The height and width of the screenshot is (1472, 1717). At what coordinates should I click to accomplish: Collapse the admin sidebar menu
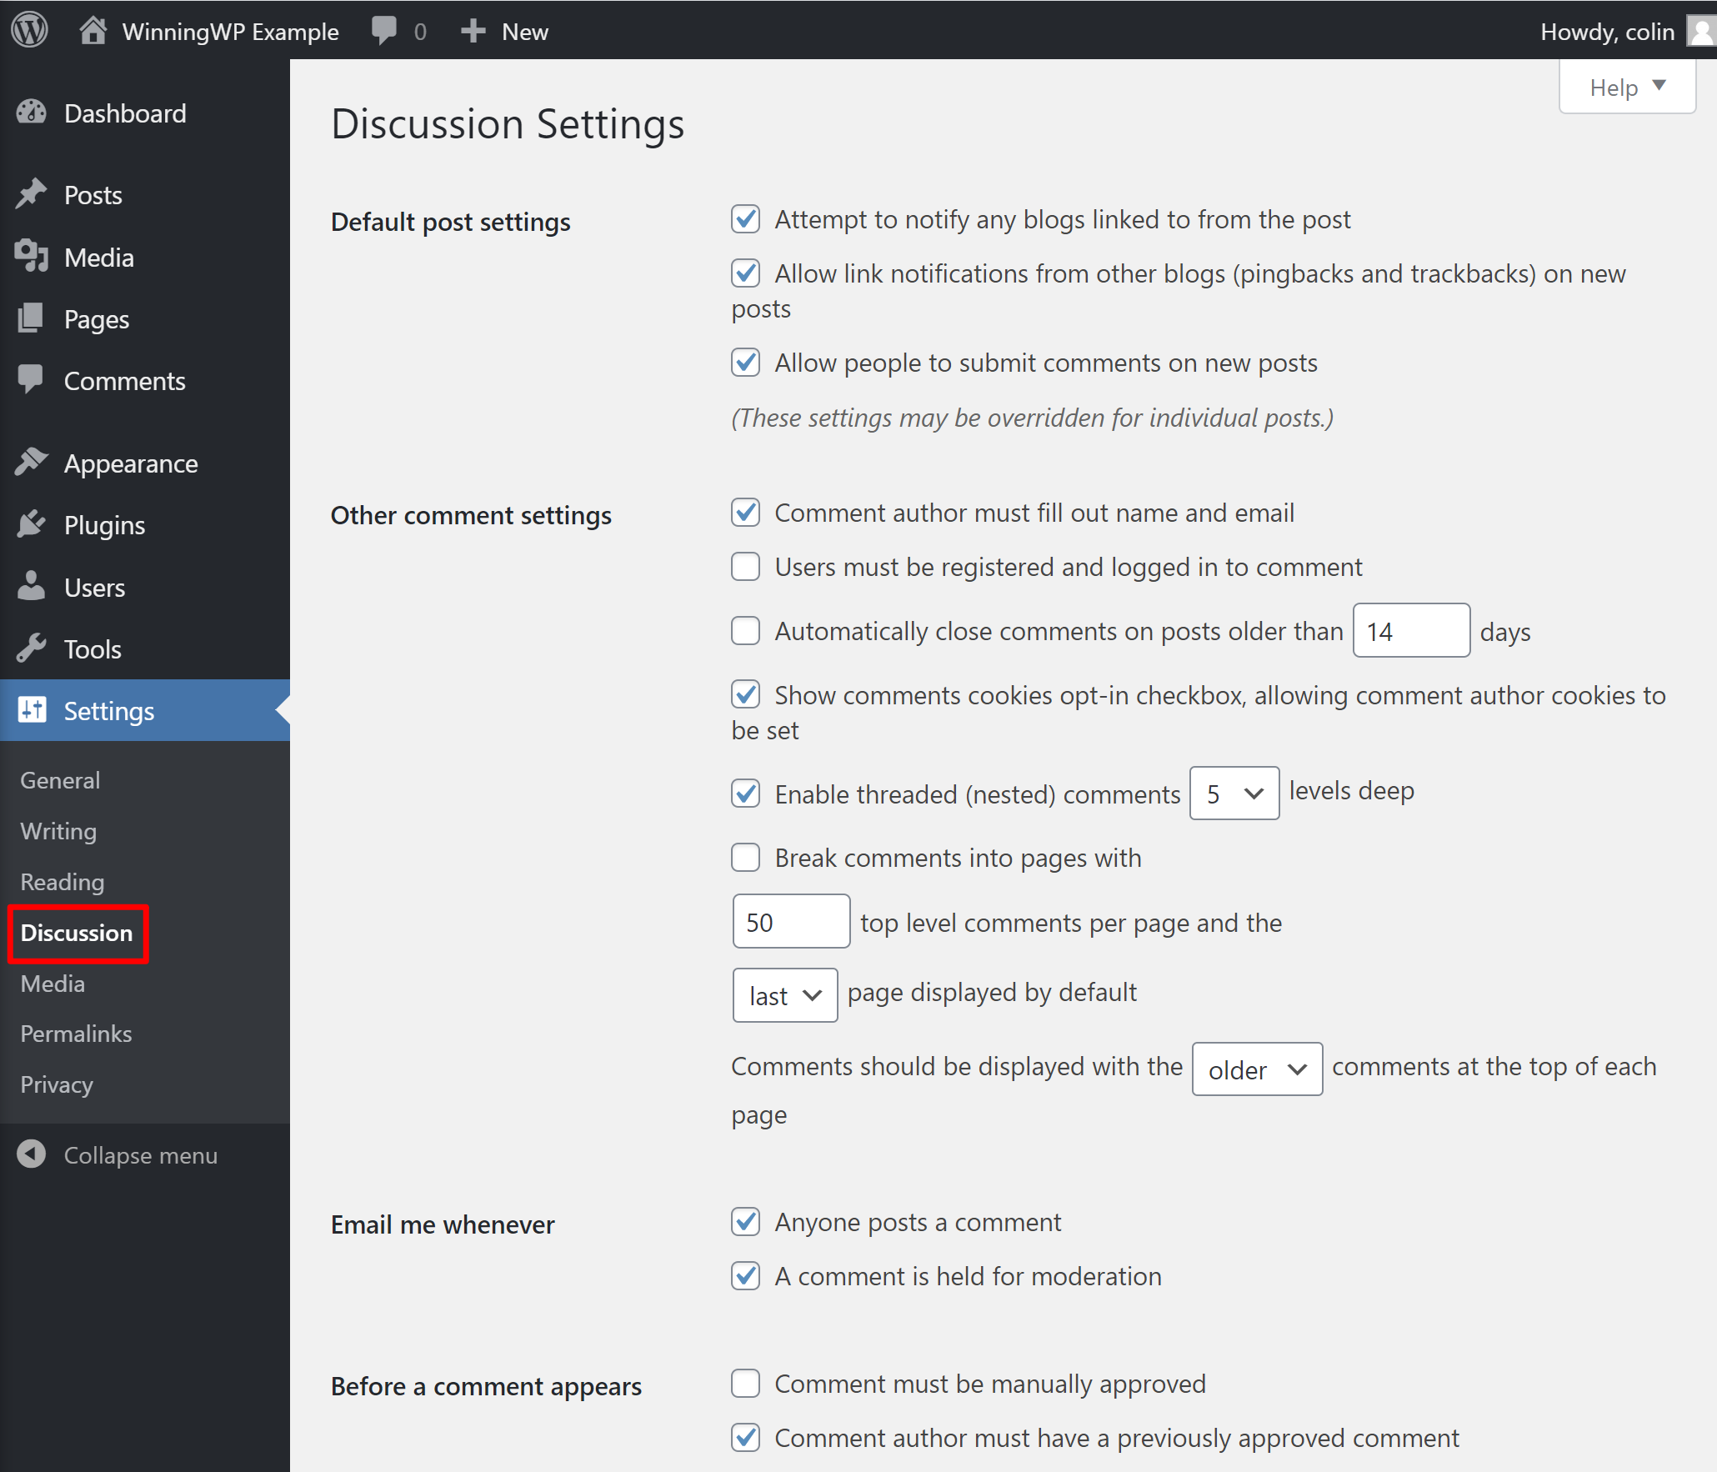pyautogui.click(x=142, y=1154)
